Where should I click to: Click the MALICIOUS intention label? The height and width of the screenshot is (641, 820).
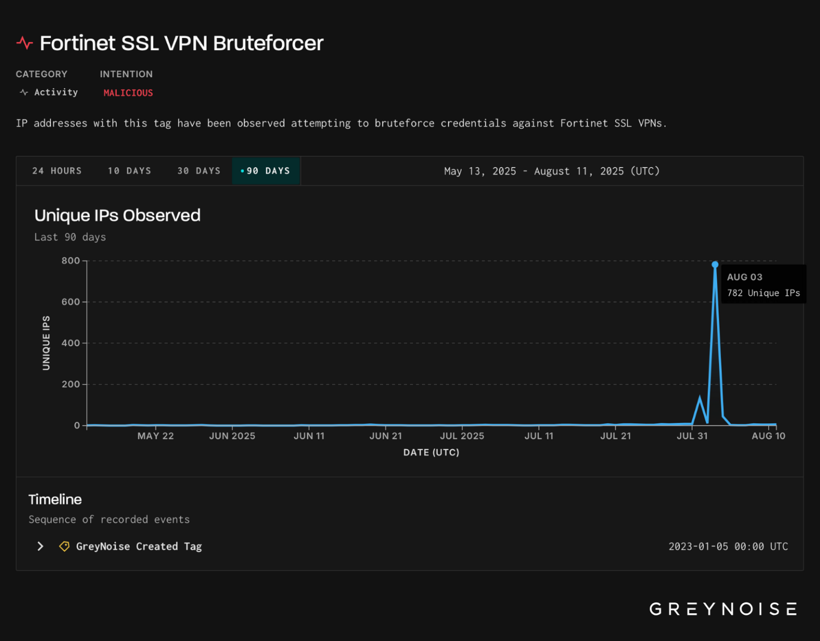coord(128,92)
